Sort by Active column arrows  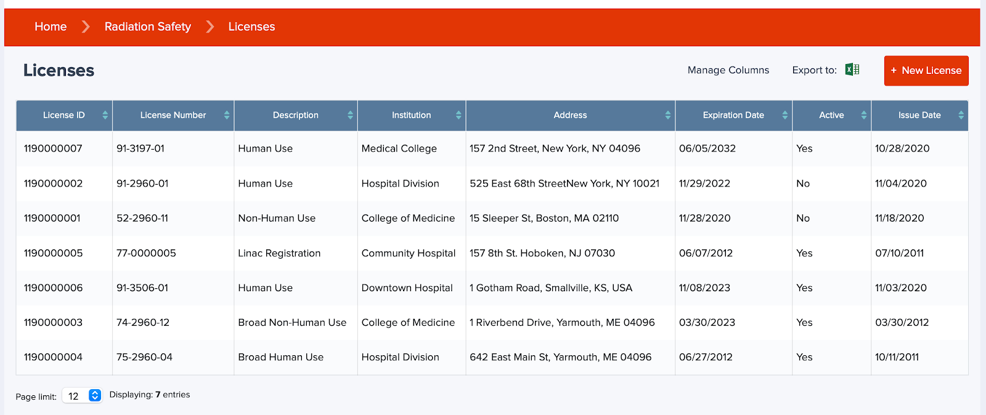(864, 115)
